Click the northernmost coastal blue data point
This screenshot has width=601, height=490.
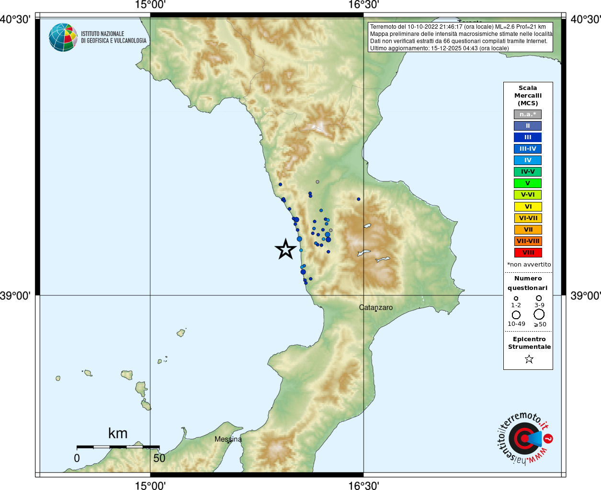(x=280, y=184)
